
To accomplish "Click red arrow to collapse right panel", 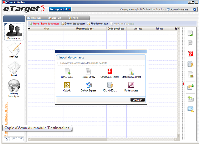I will tap(183, 84).
